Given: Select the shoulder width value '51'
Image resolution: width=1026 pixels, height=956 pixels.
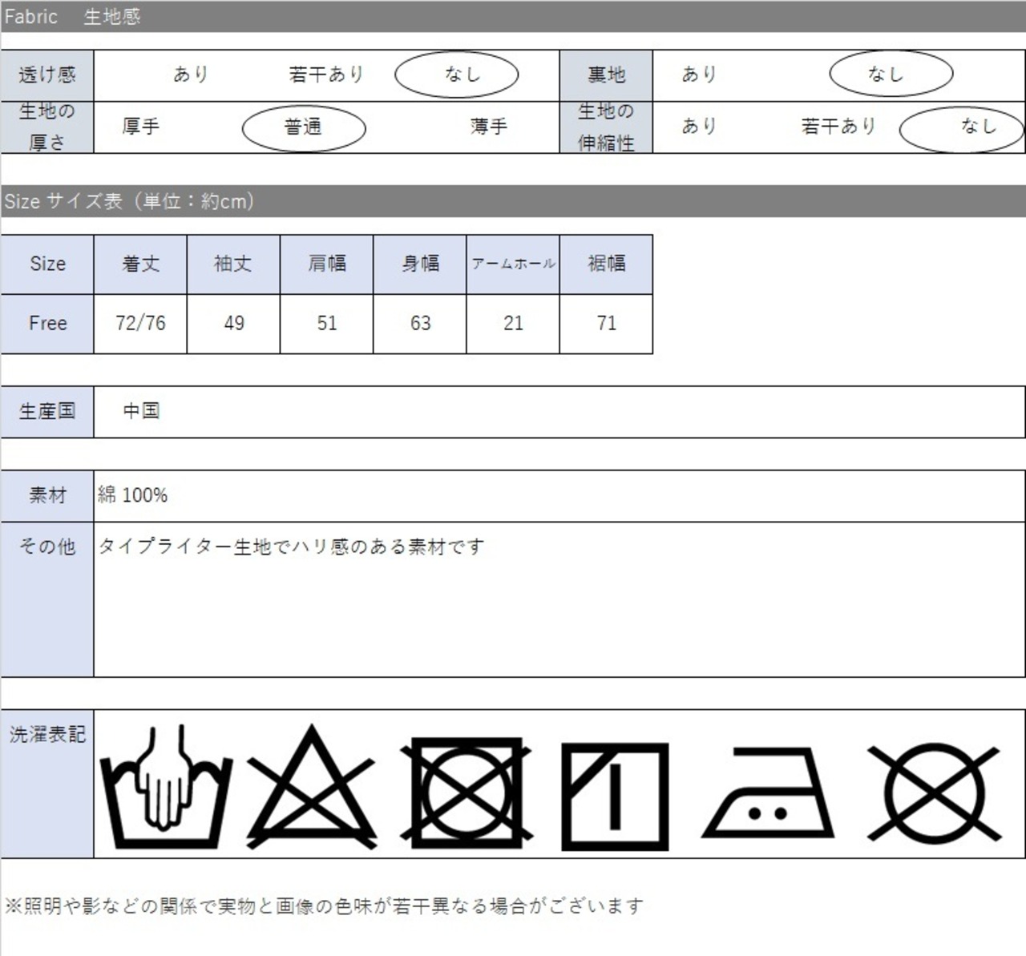Looking at the screenshot, I should (327, 324).
